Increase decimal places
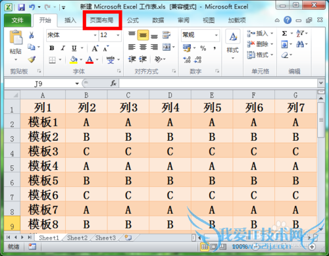This screenshot has height=256, width=329. (187, 60)
